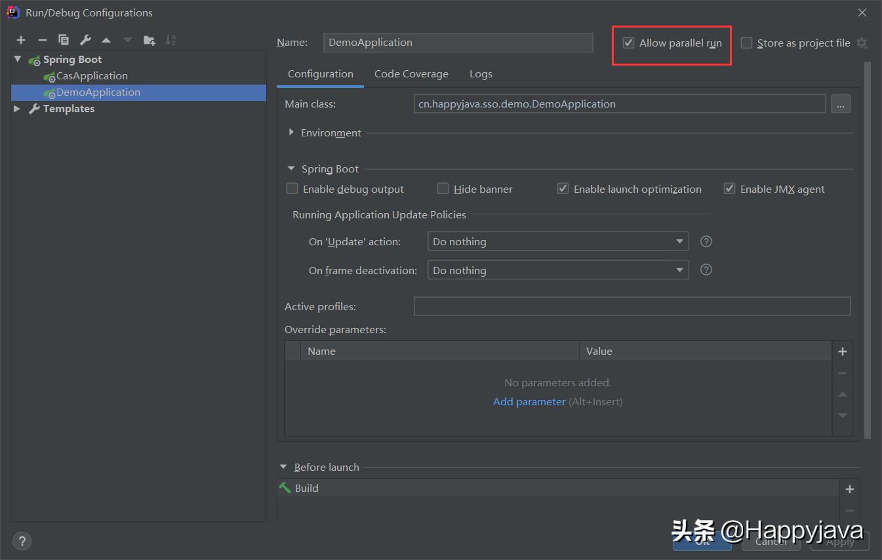The width and height of the screenshot is (882, 560).
Task: Sort configurations alphabetically icon
Action: (170, 40)
